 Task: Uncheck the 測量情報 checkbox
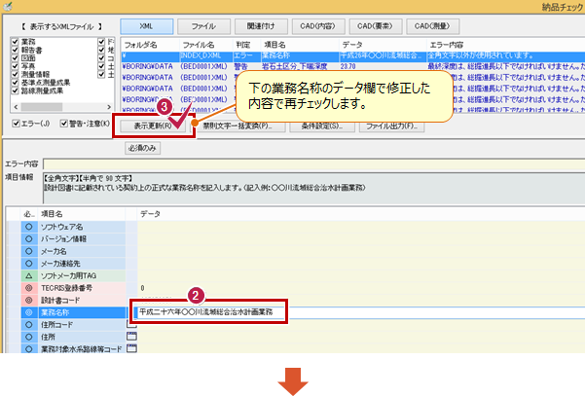[13, 75]
